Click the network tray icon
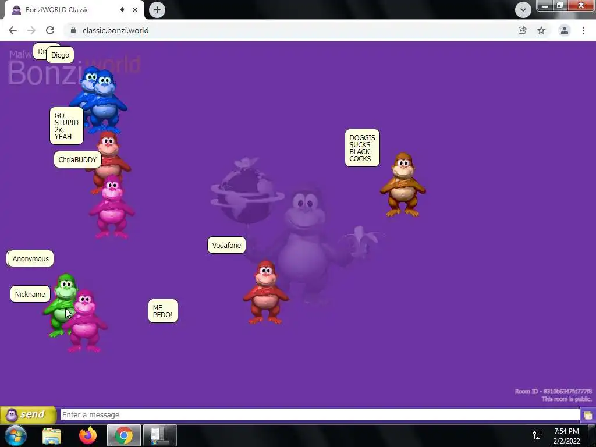The width and height of the screenshot is (596, 447). (x=537, y=435)
